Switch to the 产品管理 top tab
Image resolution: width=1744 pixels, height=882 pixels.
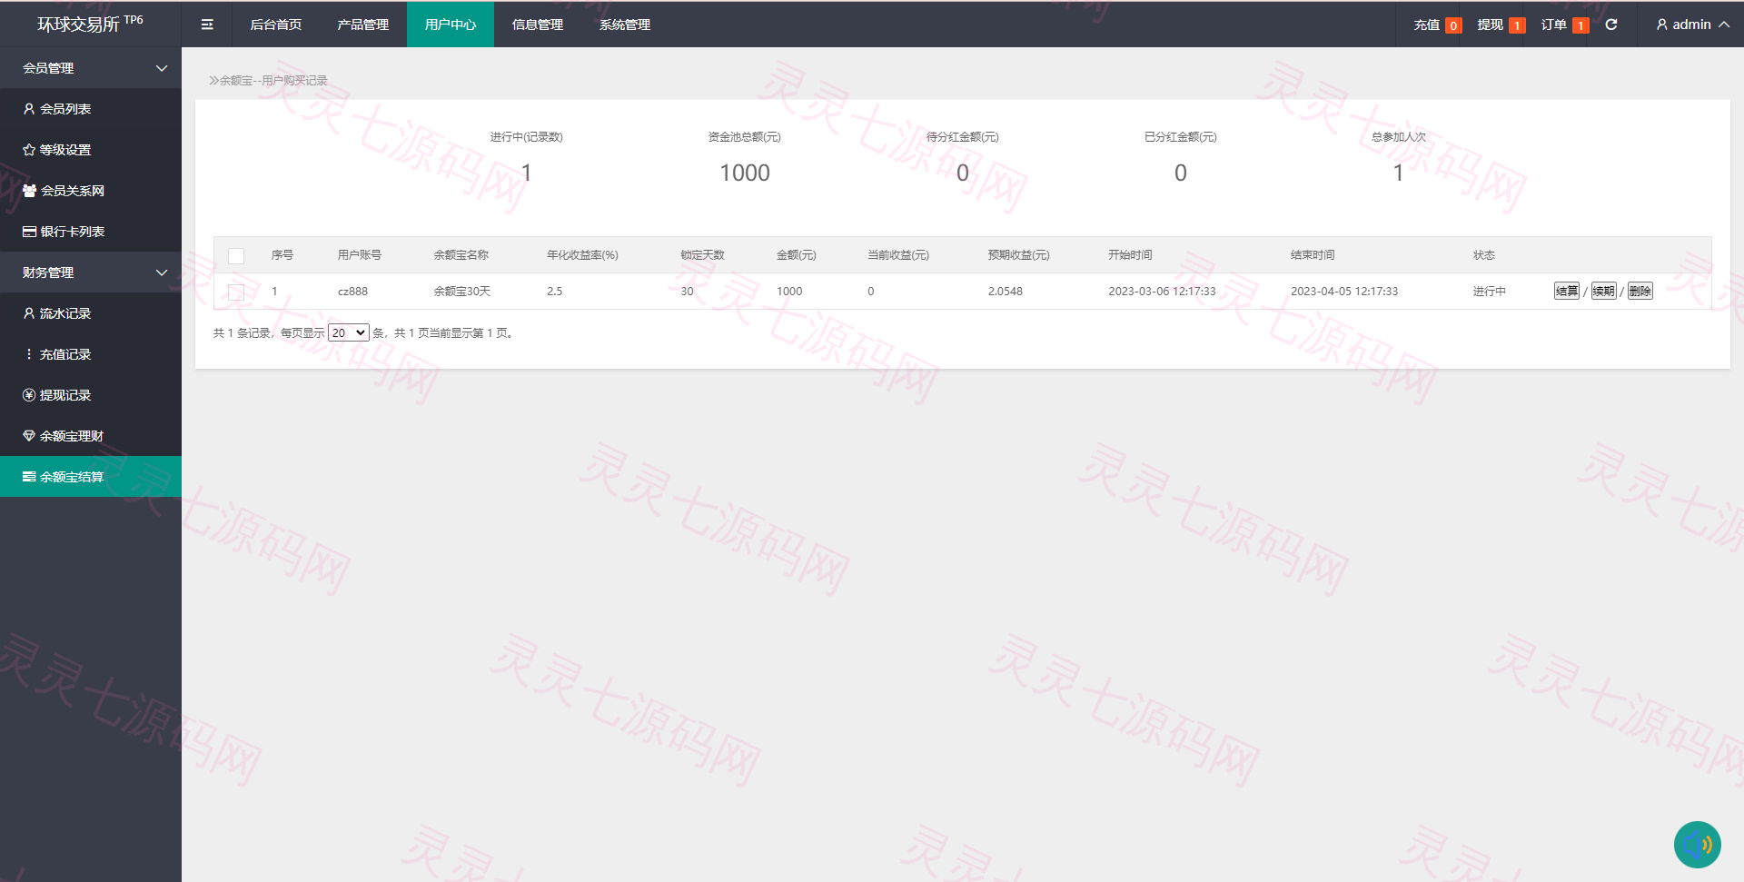click(x=363, y=25)
